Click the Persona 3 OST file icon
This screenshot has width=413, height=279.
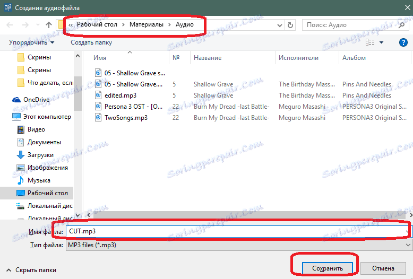click(98, 106)
